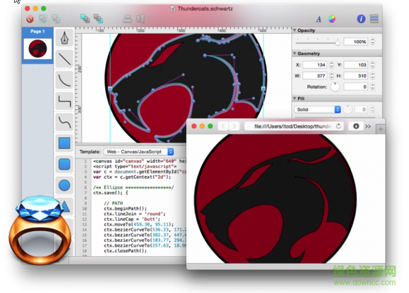
Task: Collapse the Fill section
Action: pyautogui.click(x=294, y=99)
